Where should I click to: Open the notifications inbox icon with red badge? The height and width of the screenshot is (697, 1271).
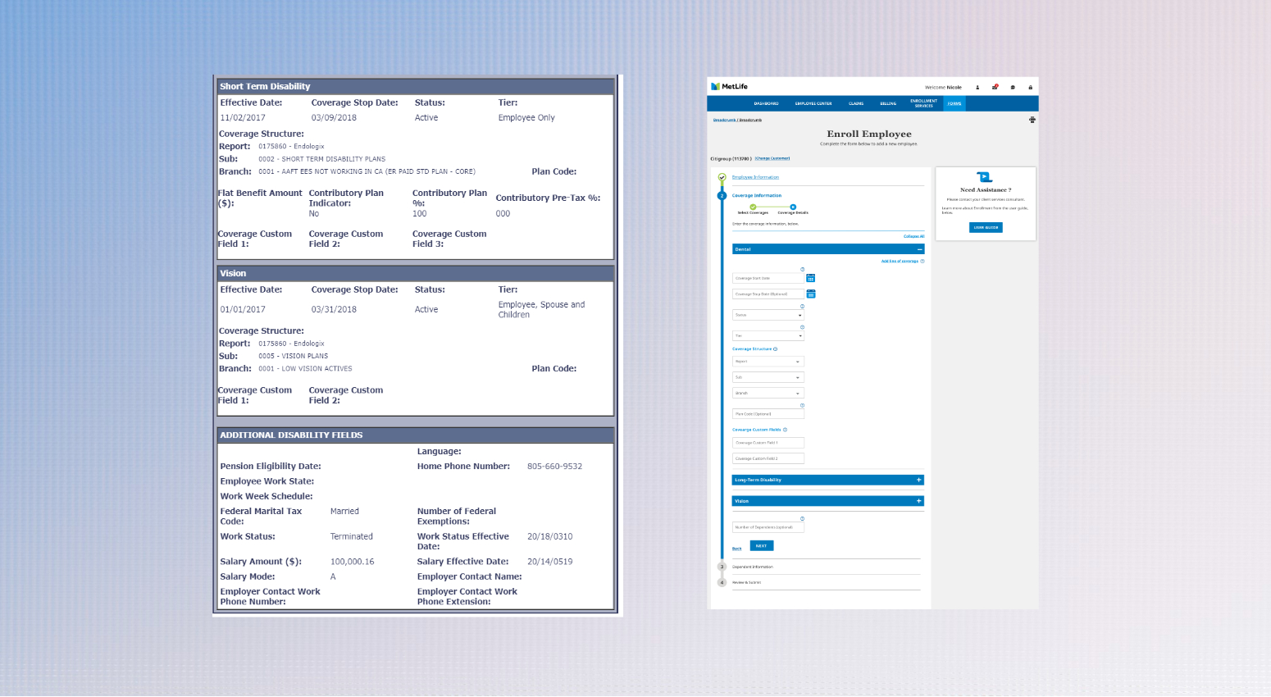(995, 87)
